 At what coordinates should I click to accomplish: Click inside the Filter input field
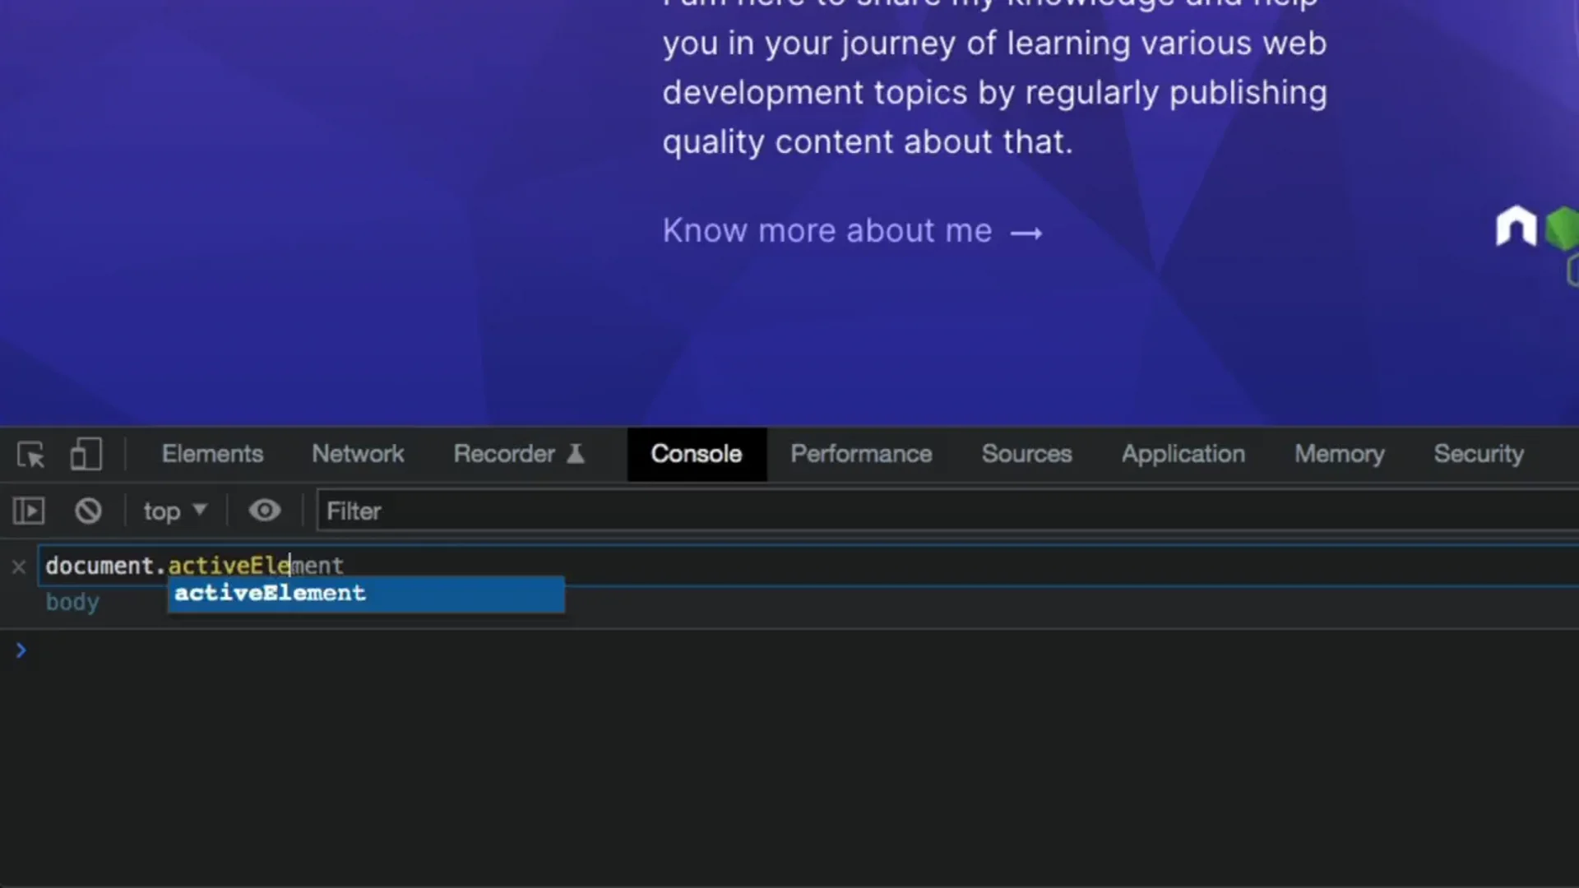click(x=493, y=511)
